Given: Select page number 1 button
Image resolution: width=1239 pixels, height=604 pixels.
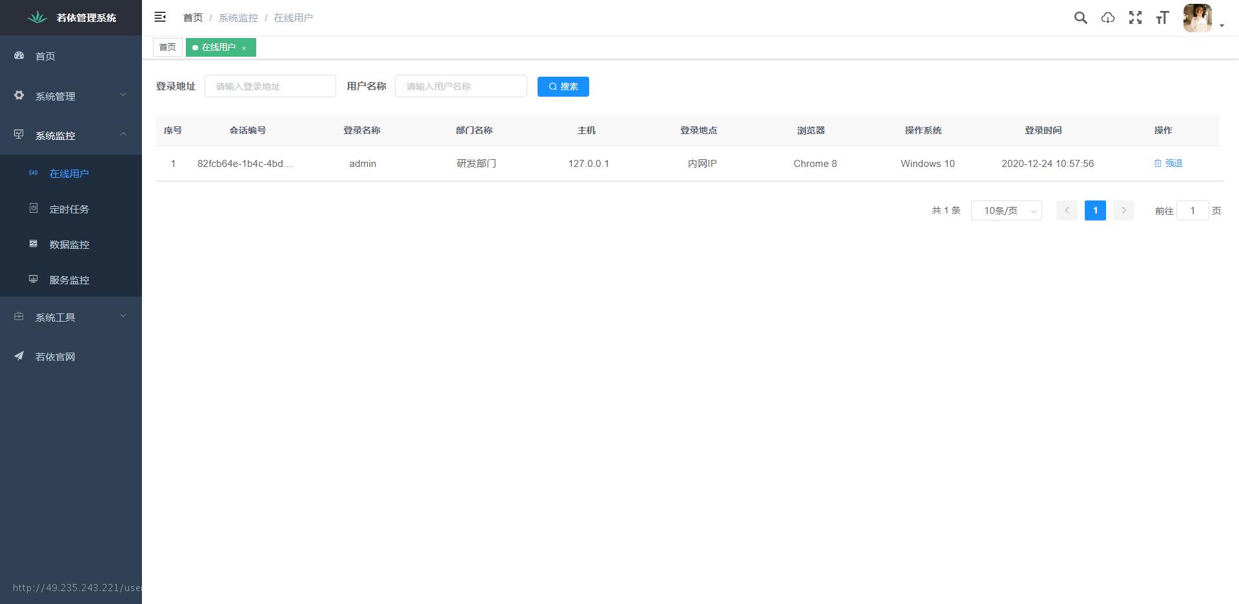Looking at the screenshot, I should (x=1095, y=211).
